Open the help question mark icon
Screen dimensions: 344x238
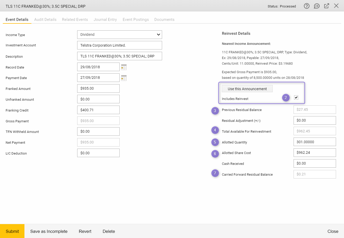tap(306, 6)
